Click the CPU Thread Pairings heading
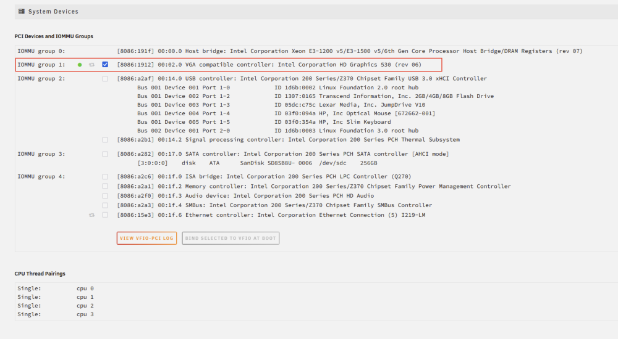The image size is (618, 339). pos(40,274)
